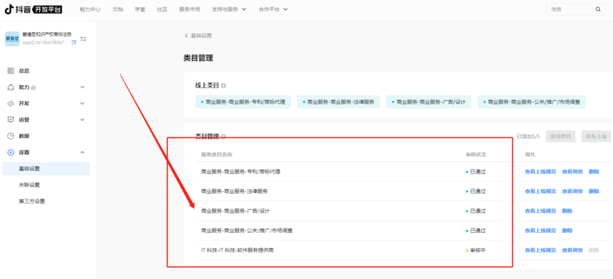Click the info icon beside 线上类目
Image resolution: width=613 pixels, height=279 pixels.
[x=223, y=85]
